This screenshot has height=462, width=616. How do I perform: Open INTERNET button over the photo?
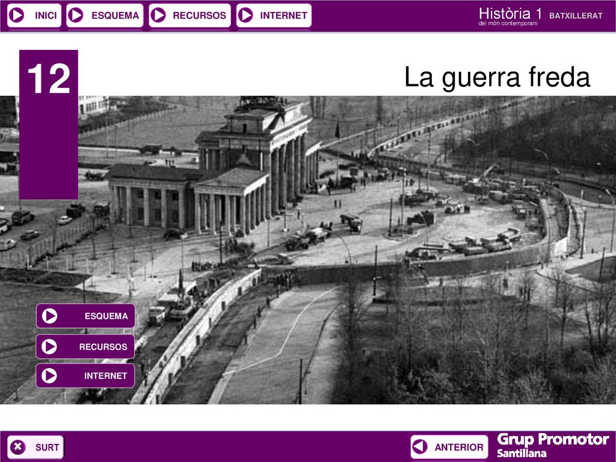pos(85,375)
